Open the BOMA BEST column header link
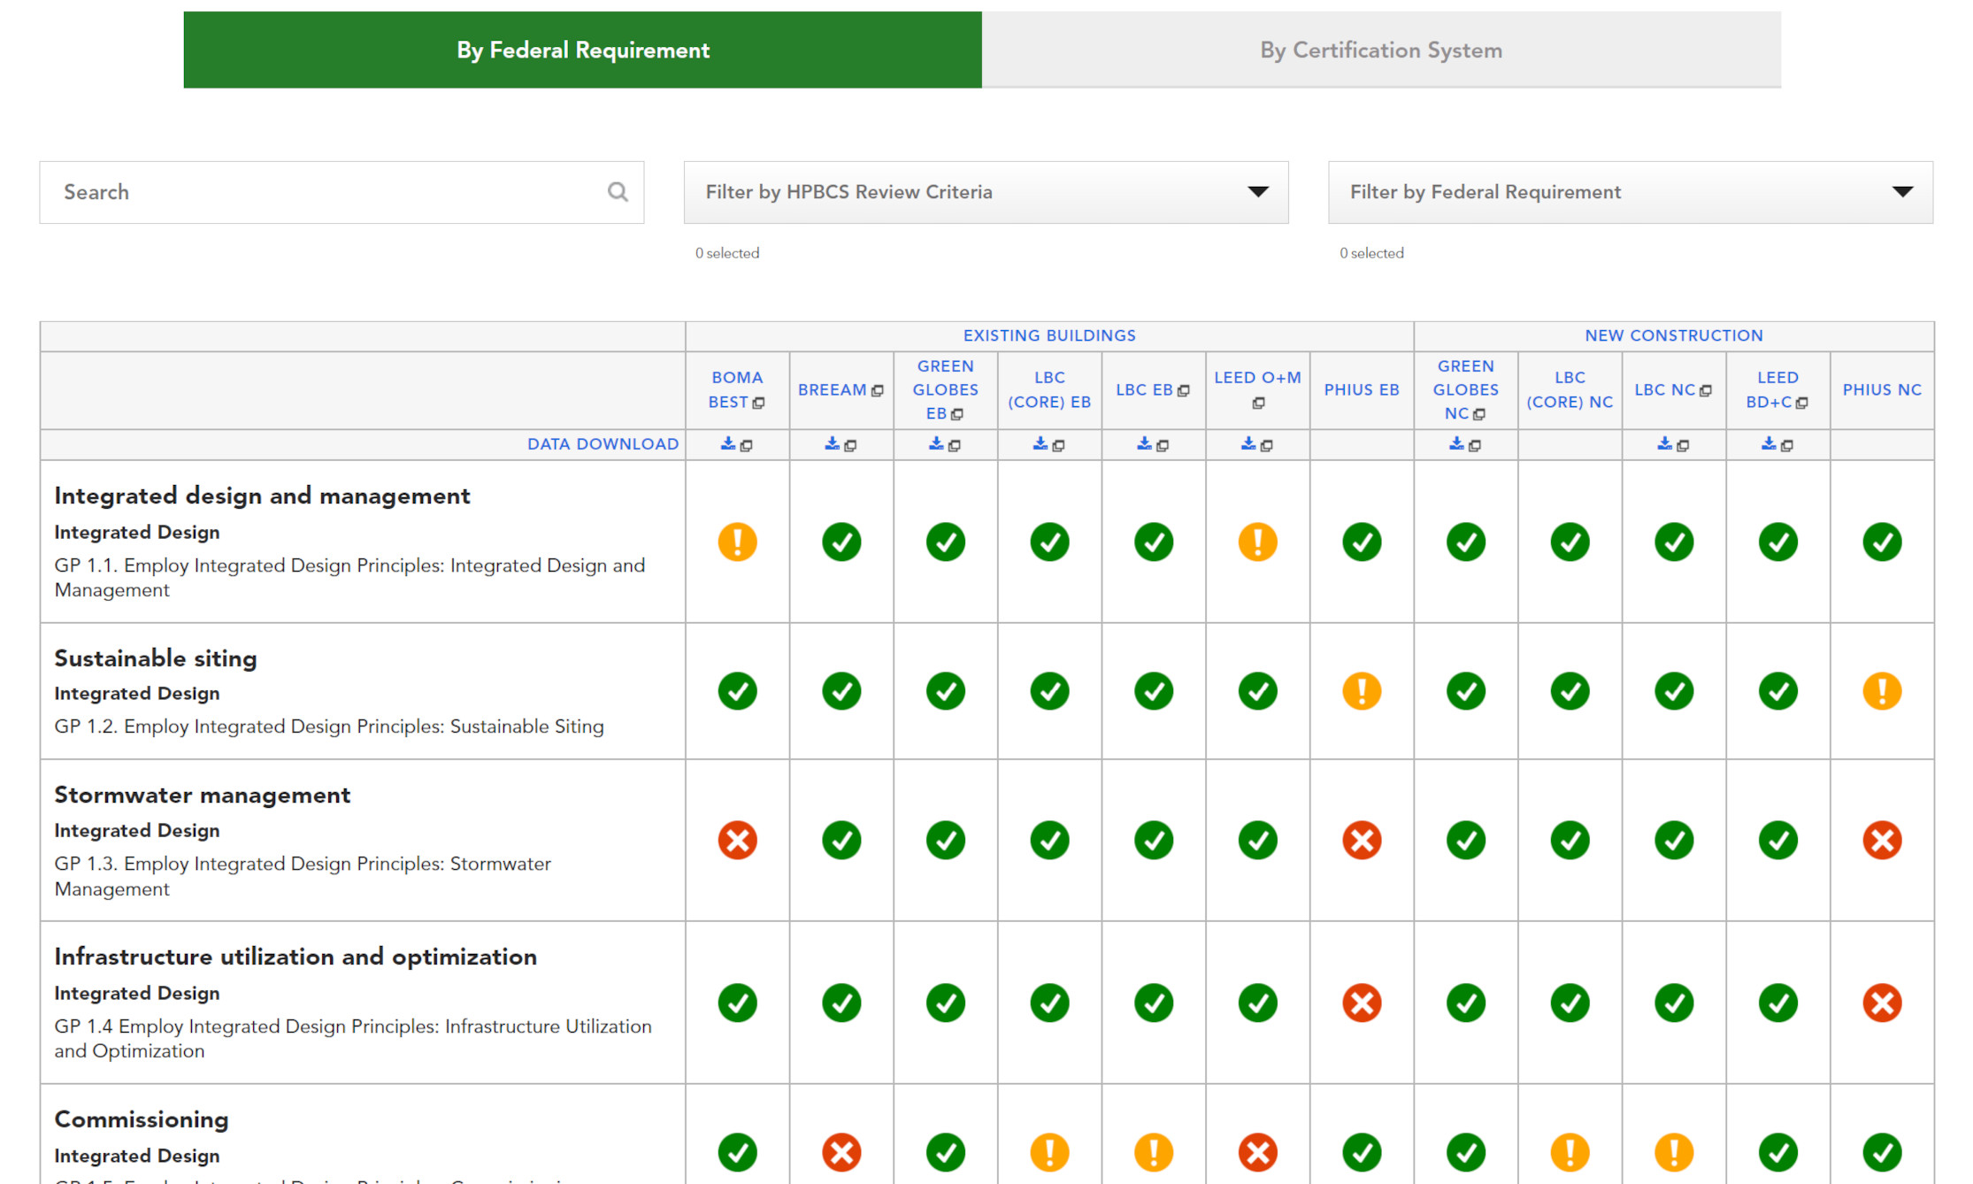The width and height of the screenshot is (1973, 1184). tap(736, 389)
